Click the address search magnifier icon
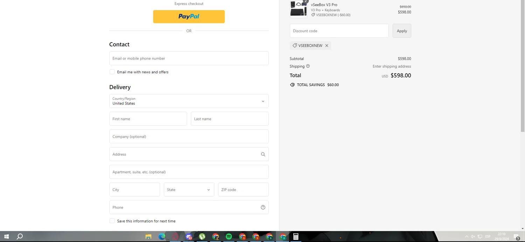This screenshot has width=525, height=242. [263, 154]
